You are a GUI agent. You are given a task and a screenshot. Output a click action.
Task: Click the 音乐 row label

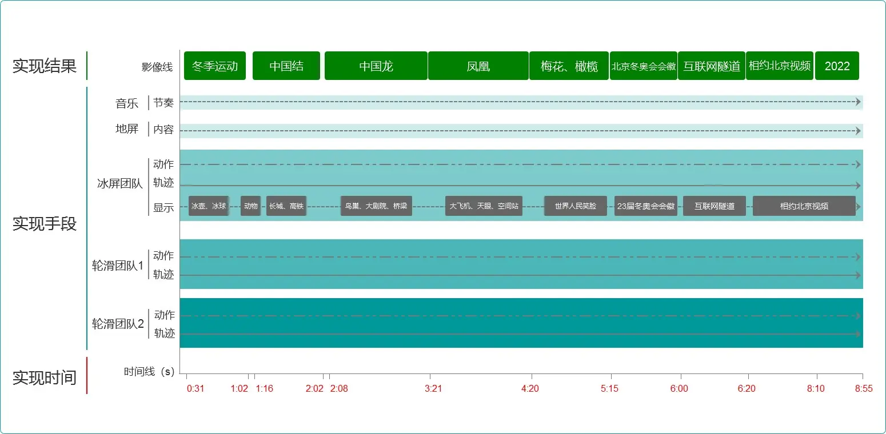tap(127, 103)
